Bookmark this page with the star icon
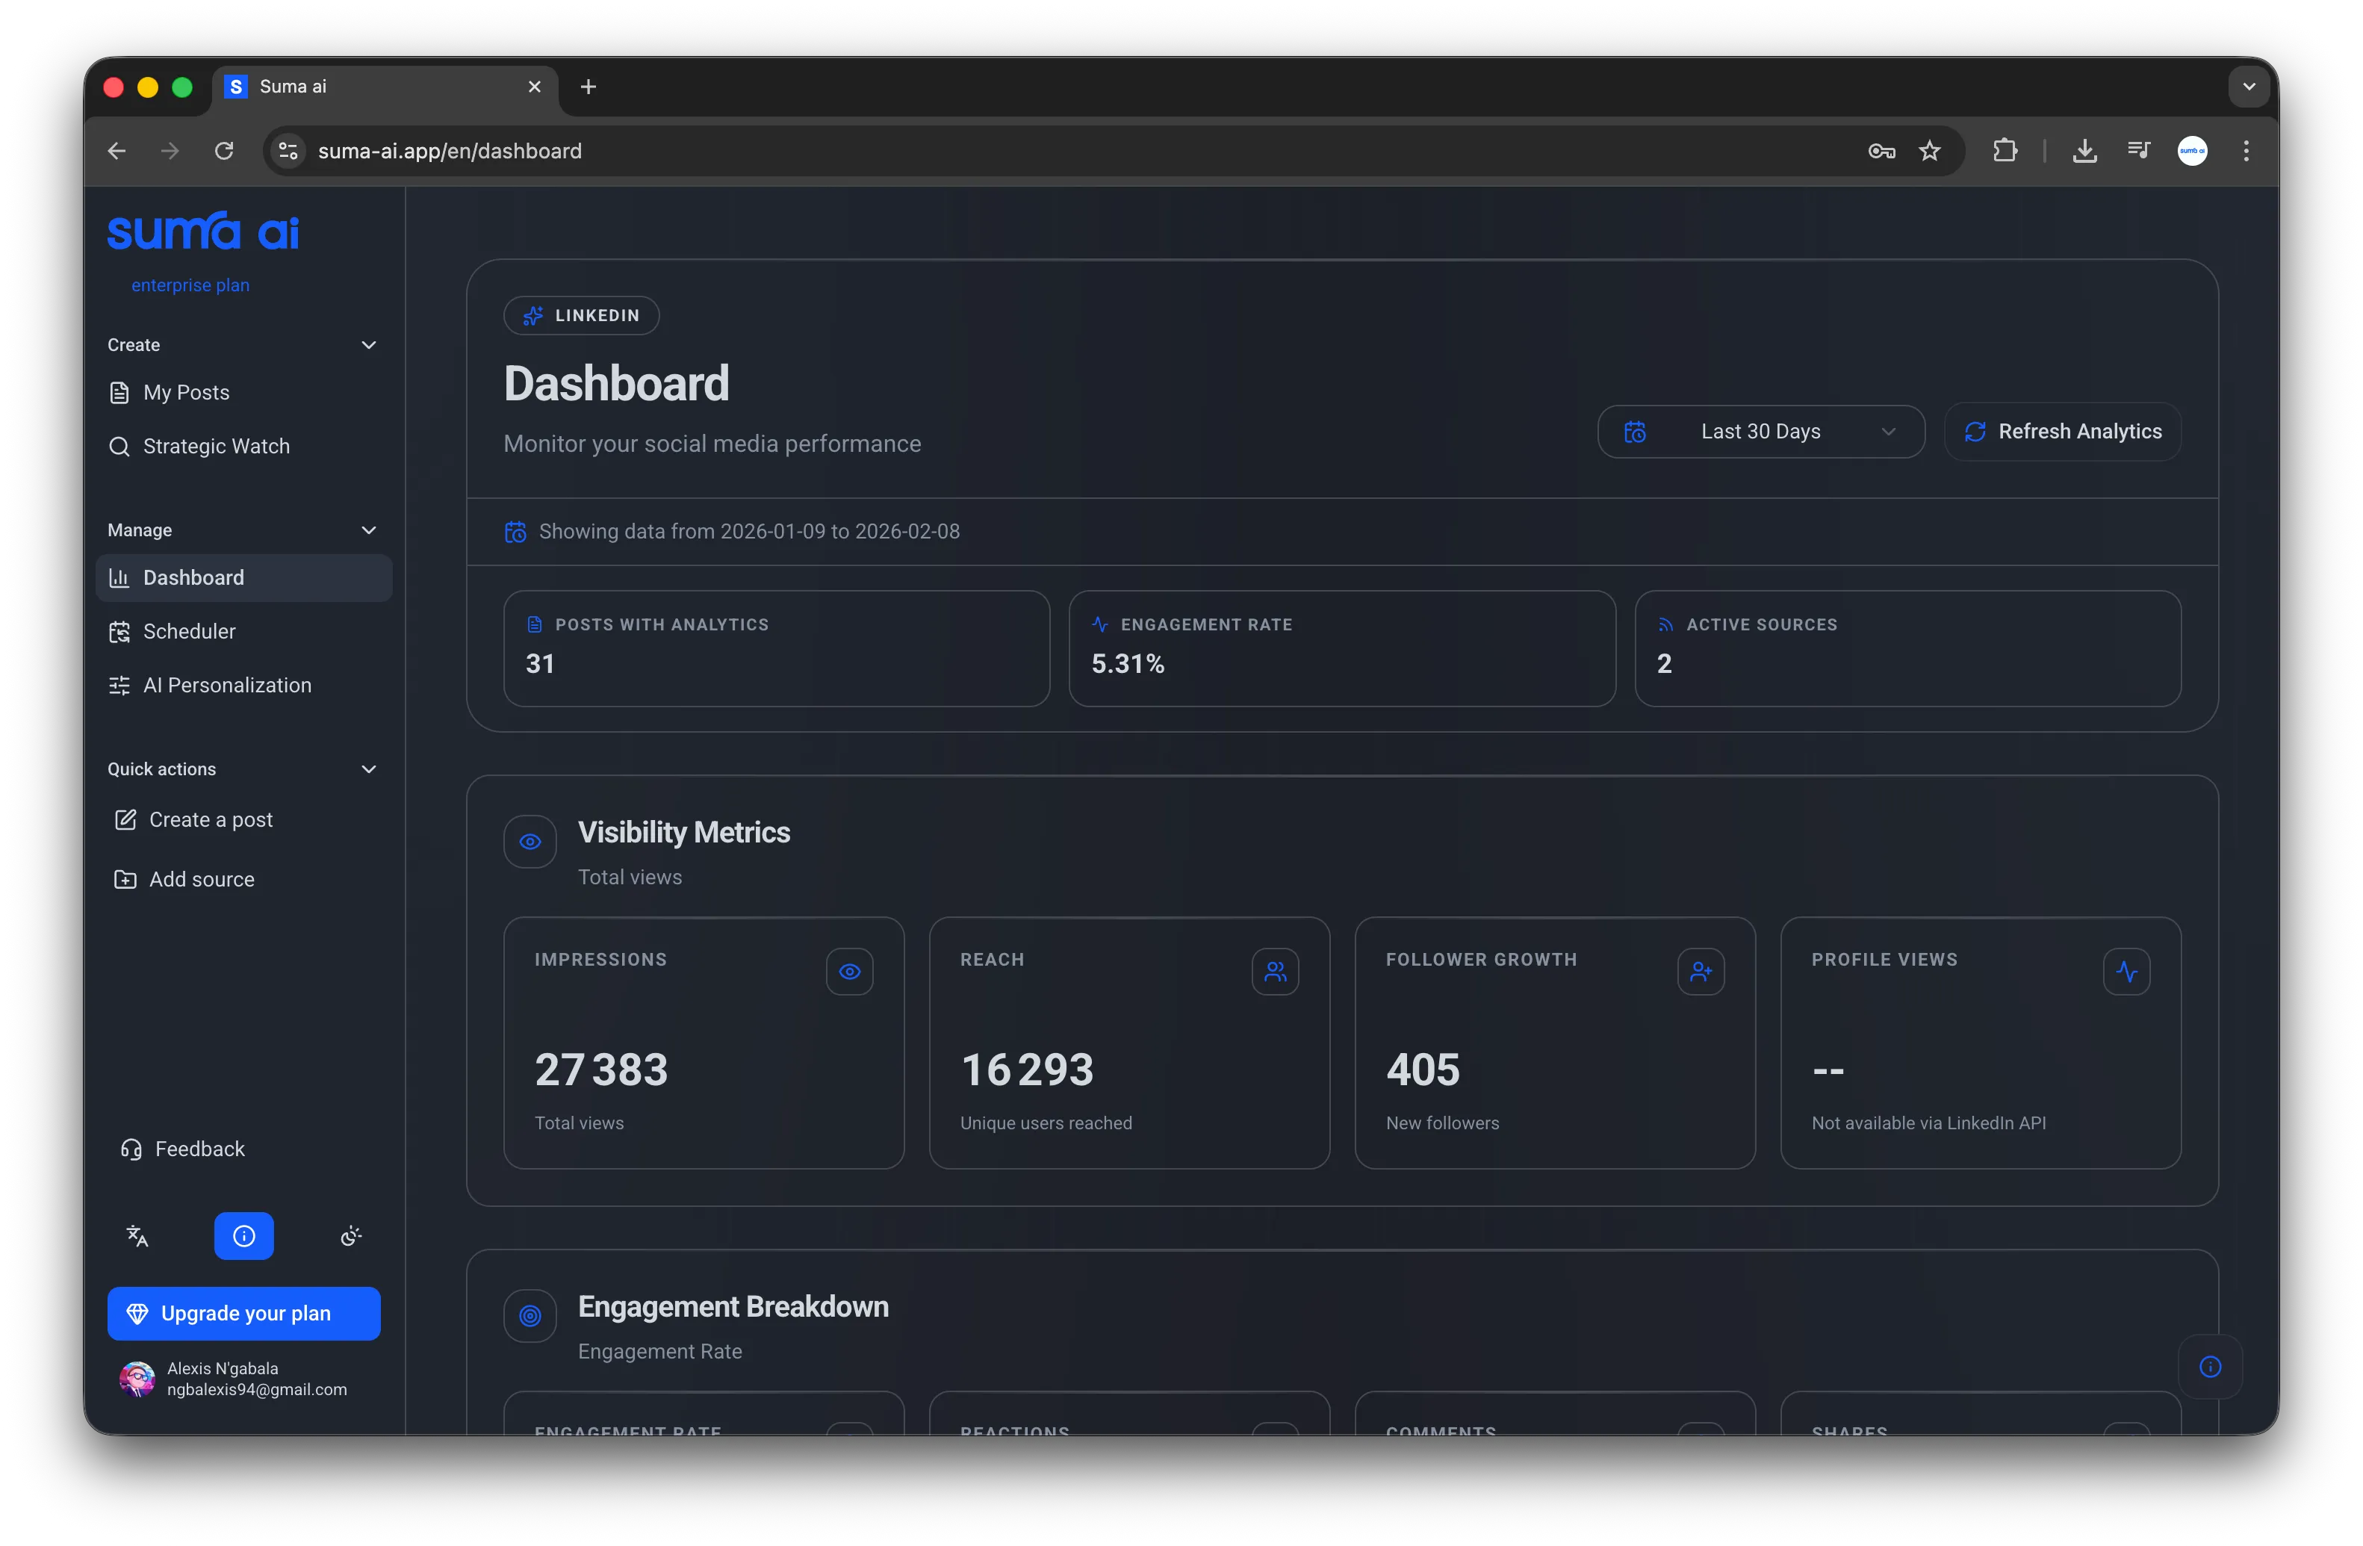The width and height of the screenshot is (2363, 1546). [1929, 151]
